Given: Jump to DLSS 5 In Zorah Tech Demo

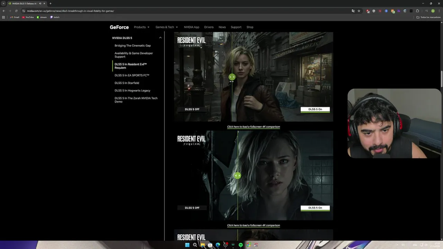Looking at the screenshot, I should 136,100.
